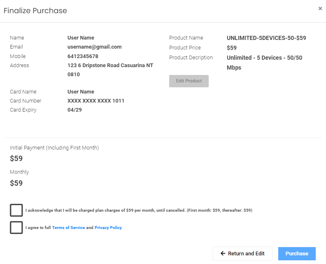Screen dimensions: 326x264
Task: Click the Monthly label
Action: tap(19, 172)
